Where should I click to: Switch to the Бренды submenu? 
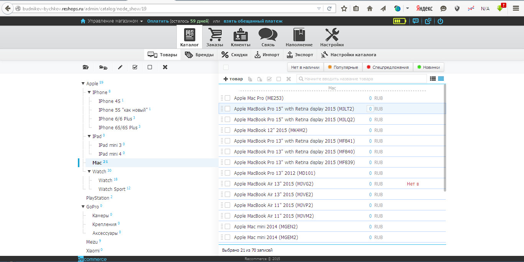[x=199, y=55]
